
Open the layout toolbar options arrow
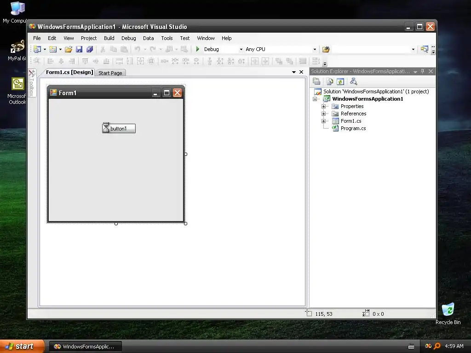(x=325, y=63)
